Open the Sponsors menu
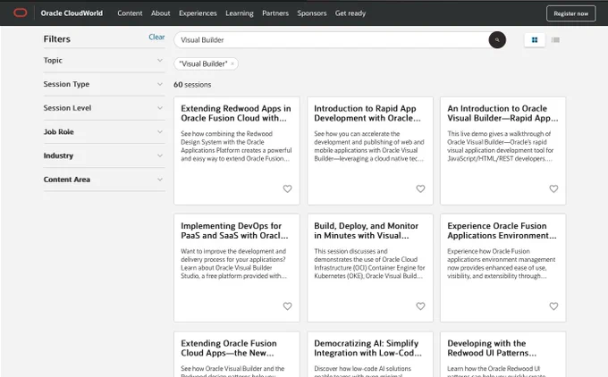 312,13
